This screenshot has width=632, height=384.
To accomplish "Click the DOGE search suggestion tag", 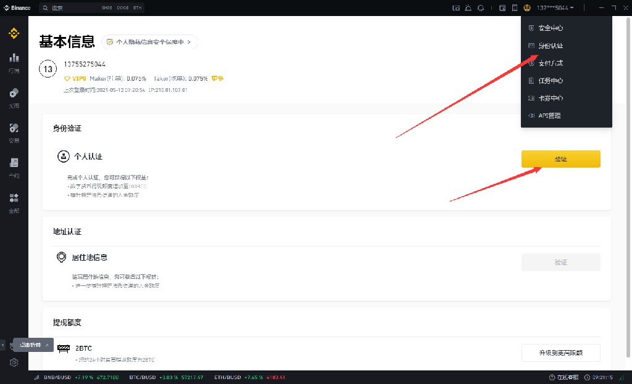I will 123,7.
